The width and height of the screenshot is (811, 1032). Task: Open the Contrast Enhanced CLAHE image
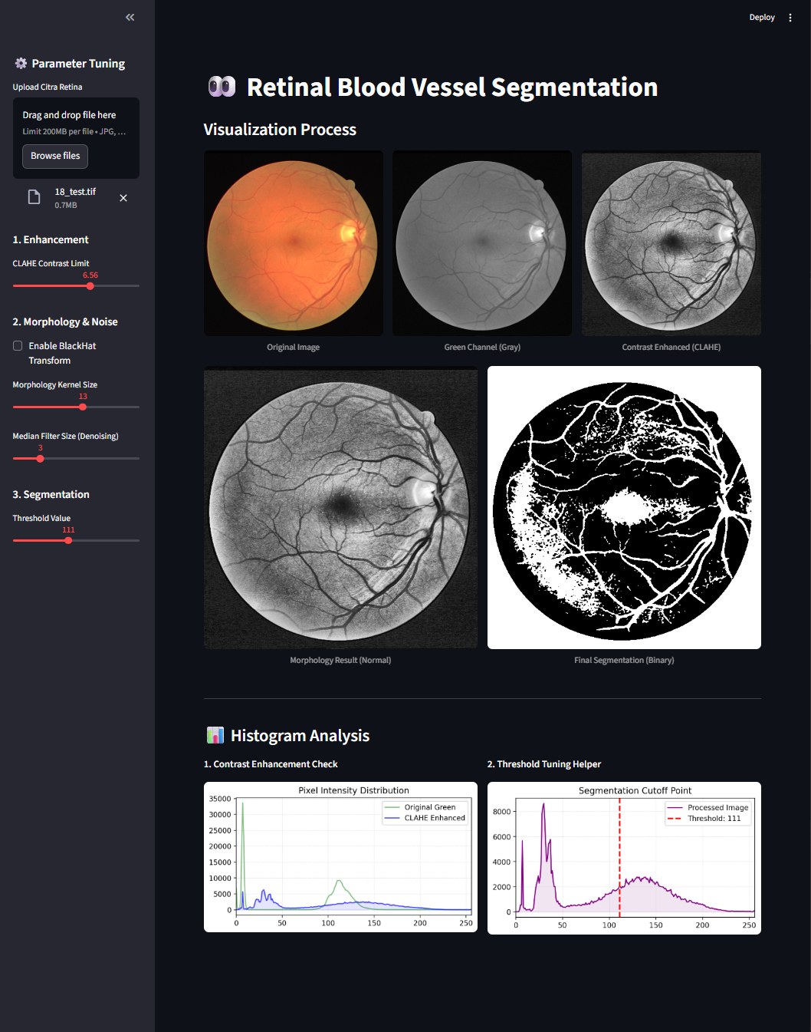click(671, 243)
